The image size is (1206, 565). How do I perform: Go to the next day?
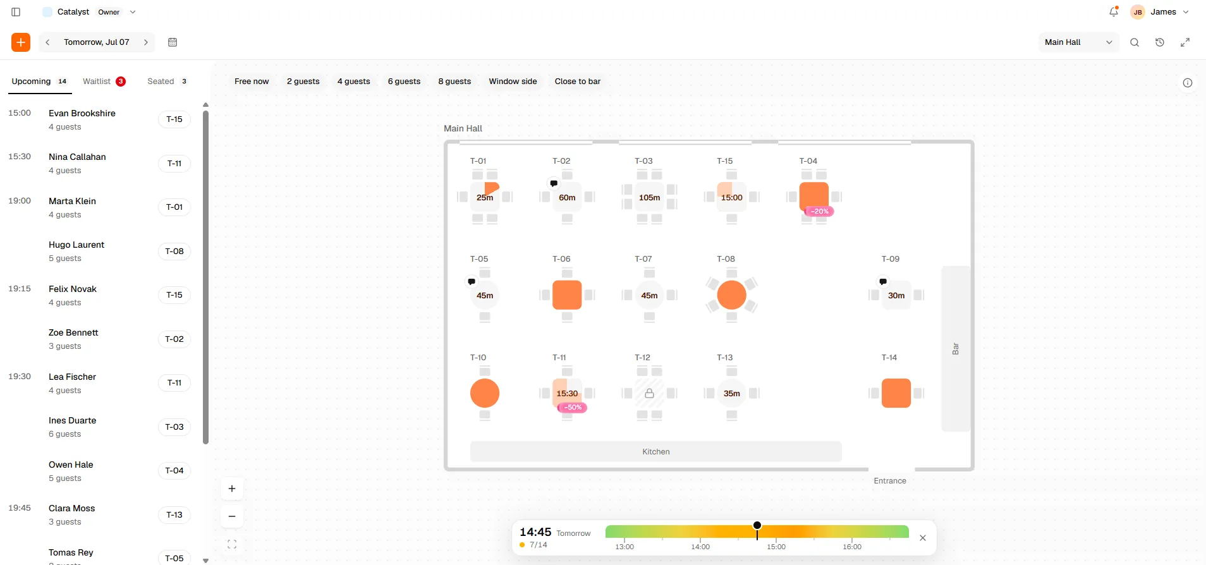[x=146, y=42]
